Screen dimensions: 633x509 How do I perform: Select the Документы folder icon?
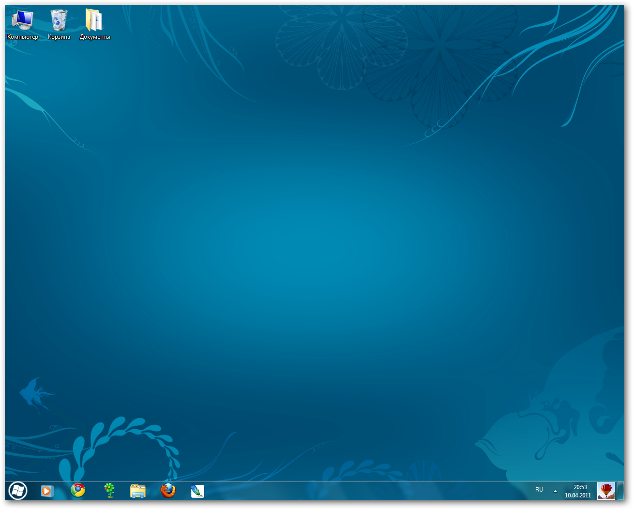(x=94, y=20)
